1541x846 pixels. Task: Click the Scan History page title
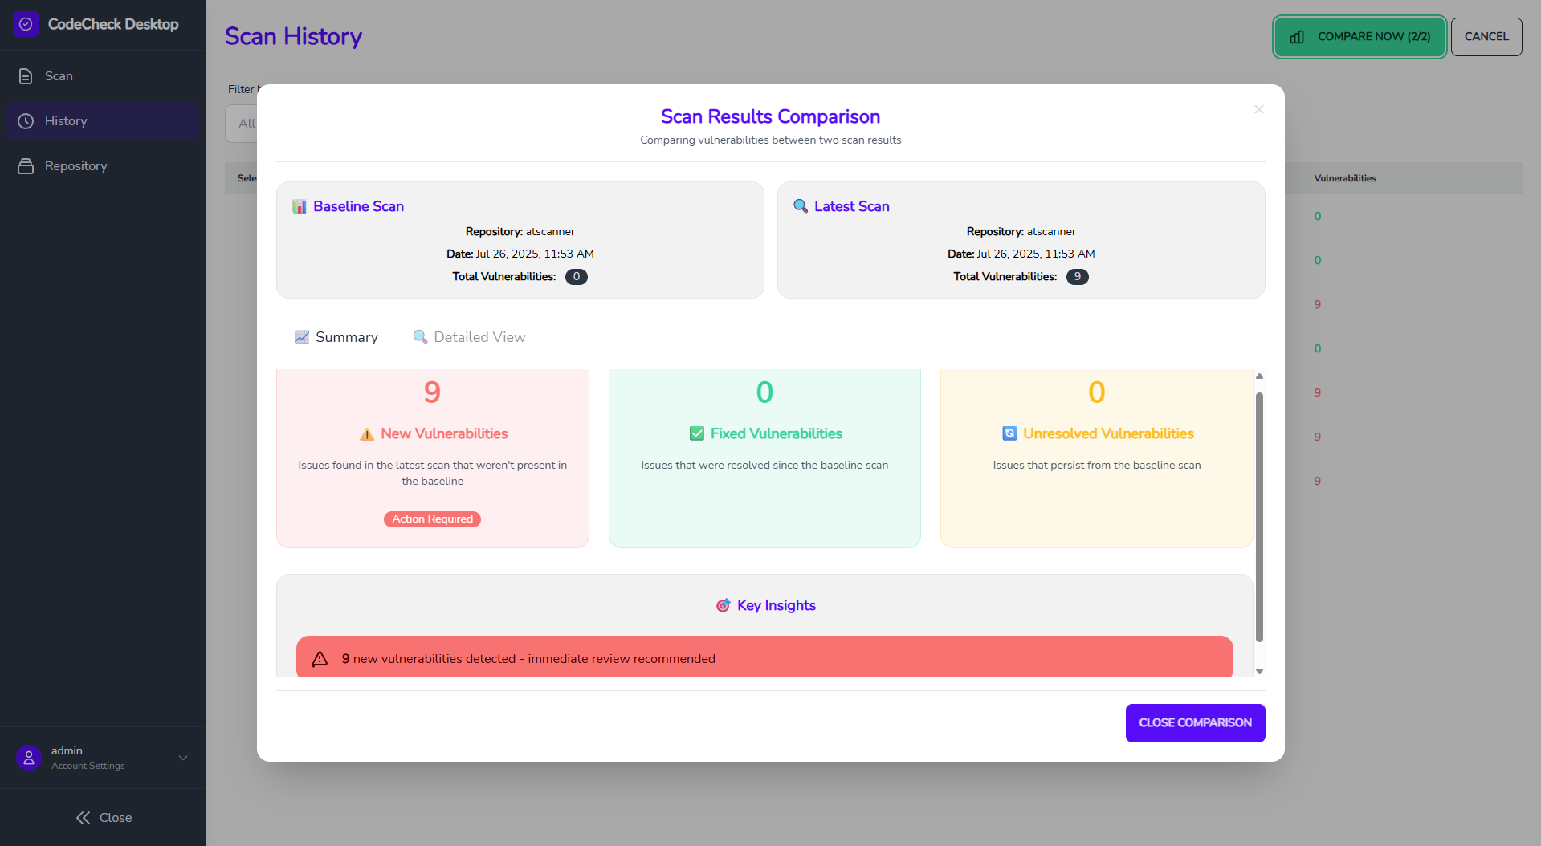pyautogui.click(x=293, y=36)
